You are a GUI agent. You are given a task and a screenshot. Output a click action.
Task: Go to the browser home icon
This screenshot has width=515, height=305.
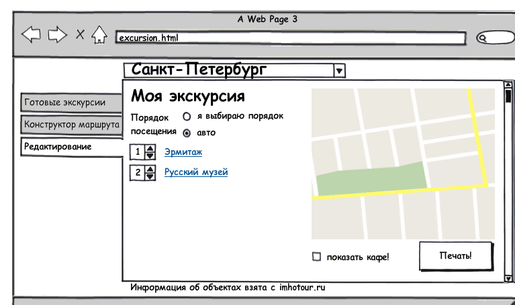[99, 35]
